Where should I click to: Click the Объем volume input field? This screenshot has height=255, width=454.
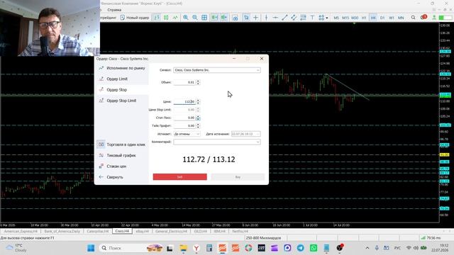184,82
